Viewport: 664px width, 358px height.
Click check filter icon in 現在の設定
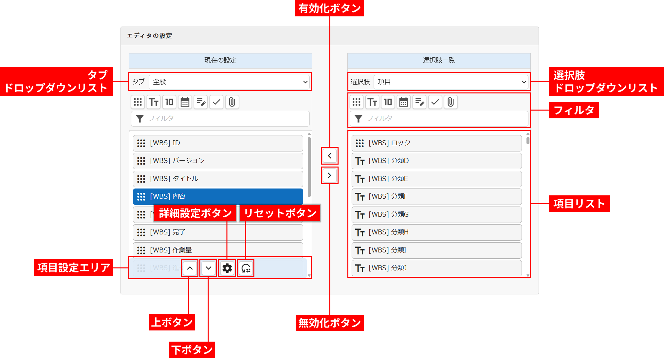(x=216, y=102)
